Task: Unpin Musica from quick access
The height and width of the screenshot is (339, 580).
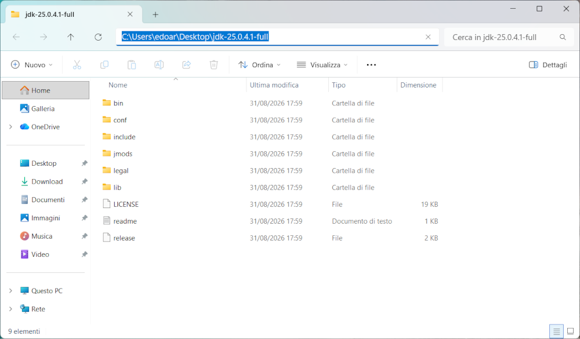Action: (84, 236)
